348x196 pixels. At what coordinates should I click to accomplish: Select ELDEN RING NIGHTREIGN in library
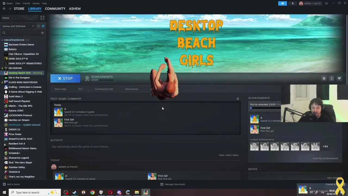tap(23, 82)
